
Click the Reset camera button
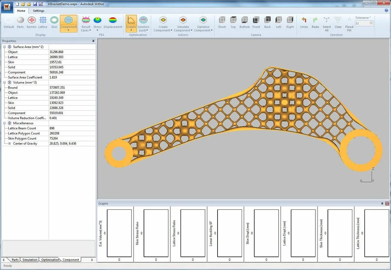pos(222,22)
